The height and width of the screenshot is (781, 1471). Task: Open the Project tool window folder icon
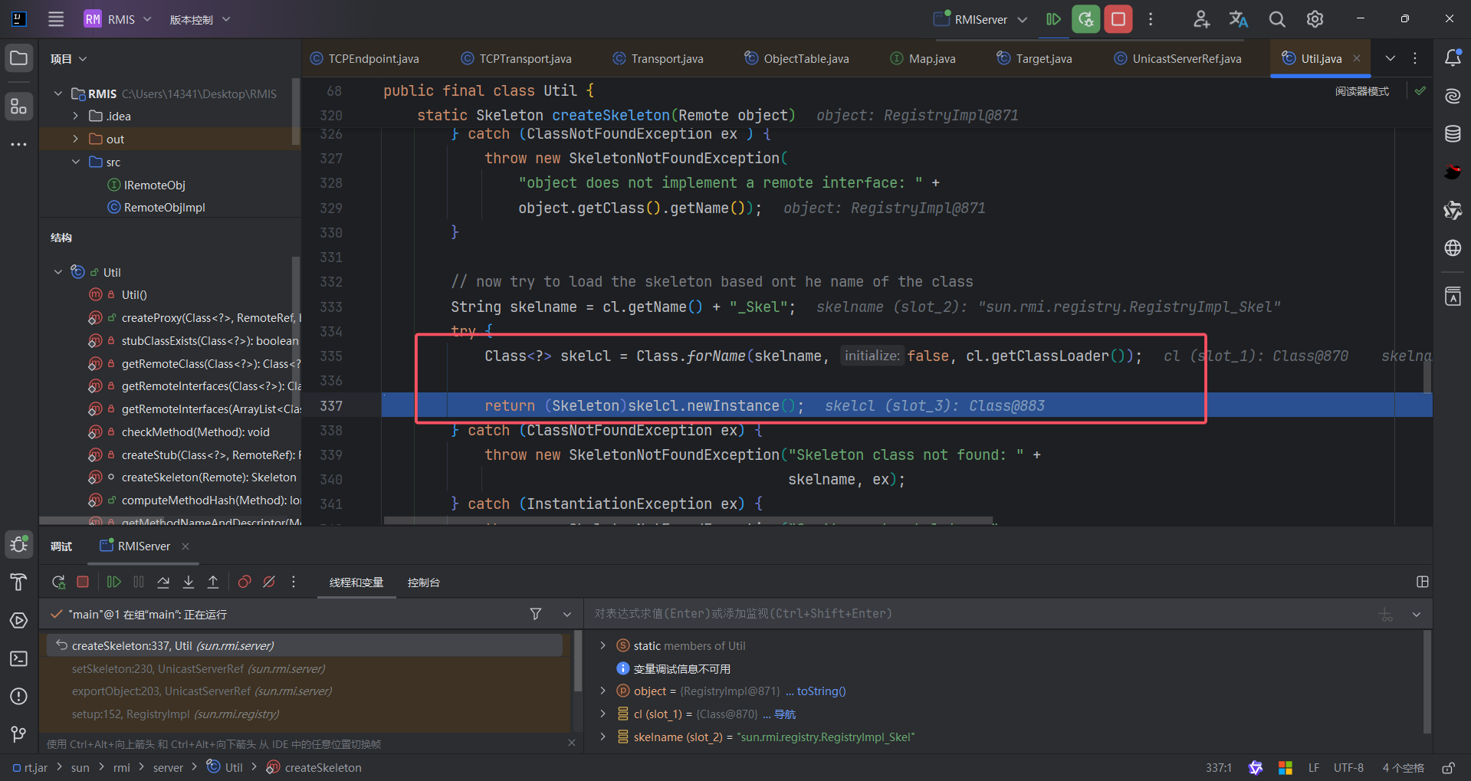pos(19,58)
